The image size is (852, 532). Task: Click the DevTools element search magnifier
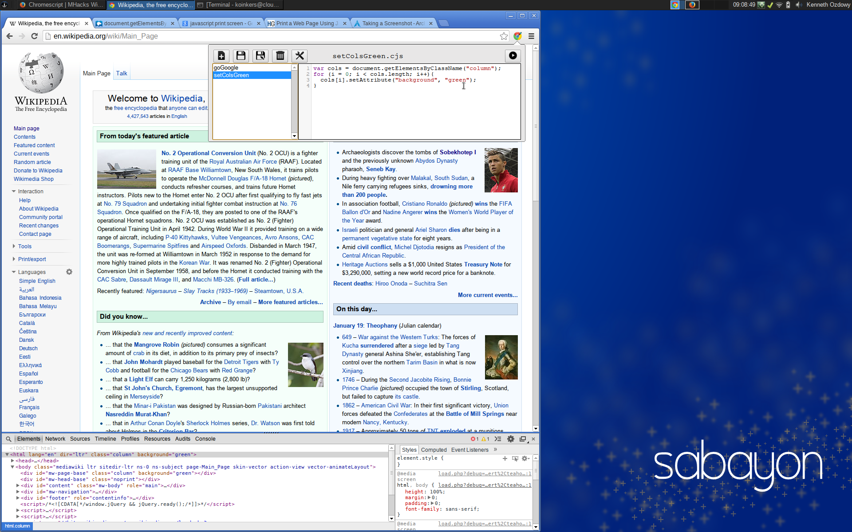pos(8,439)
